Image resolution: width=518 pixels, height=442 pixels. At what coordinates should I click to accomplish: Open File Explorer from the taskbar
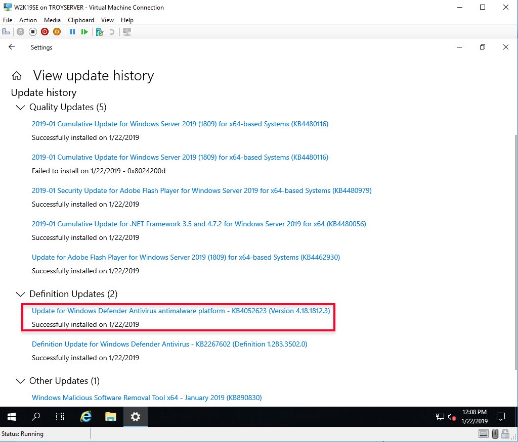pos(111,417)
